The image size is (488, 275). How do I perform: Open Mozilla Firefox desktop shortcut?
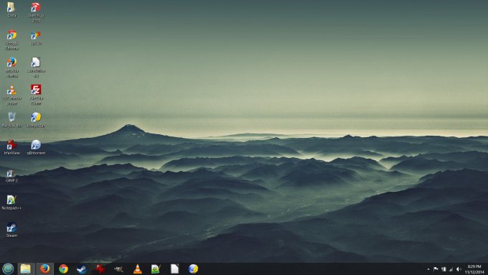11,67
